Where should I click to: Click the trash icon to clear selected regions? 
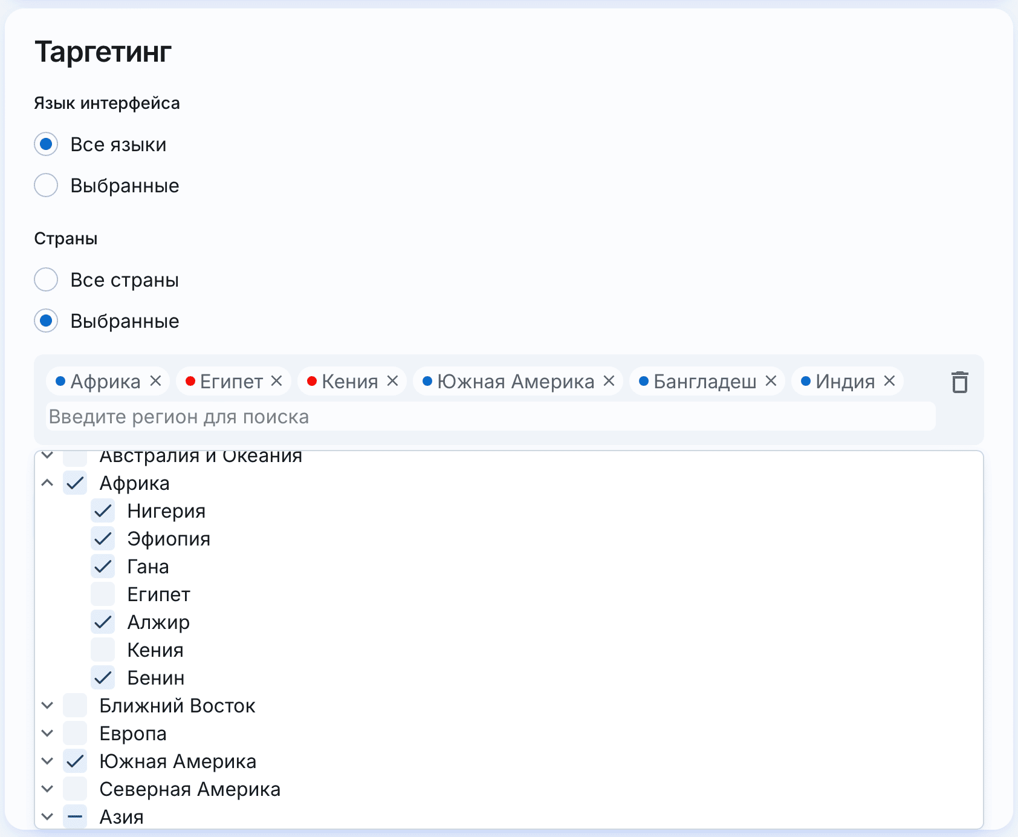959,382
